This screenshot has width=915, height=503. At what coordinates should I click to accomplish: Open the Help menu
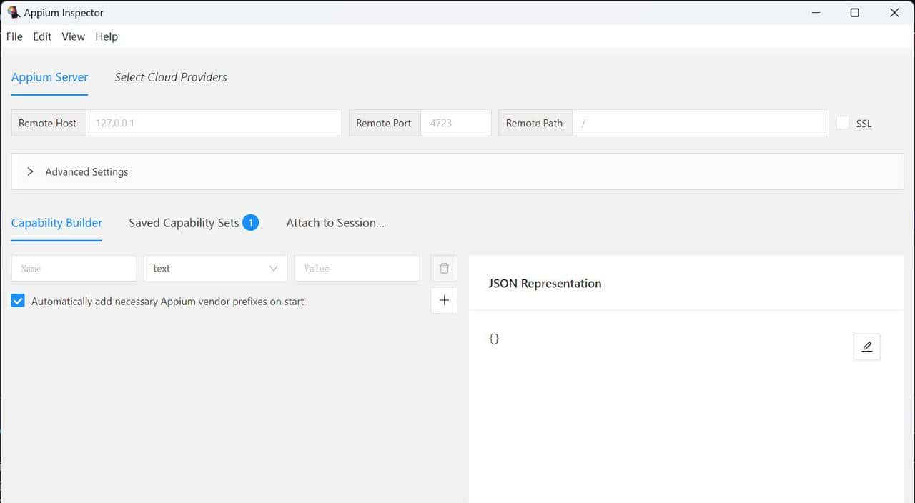(x=106, y=36)
